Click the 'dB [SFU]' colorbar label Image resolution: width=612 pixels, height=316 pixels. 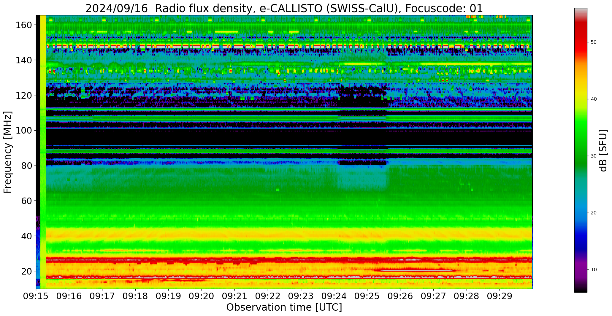pos(603,150)
